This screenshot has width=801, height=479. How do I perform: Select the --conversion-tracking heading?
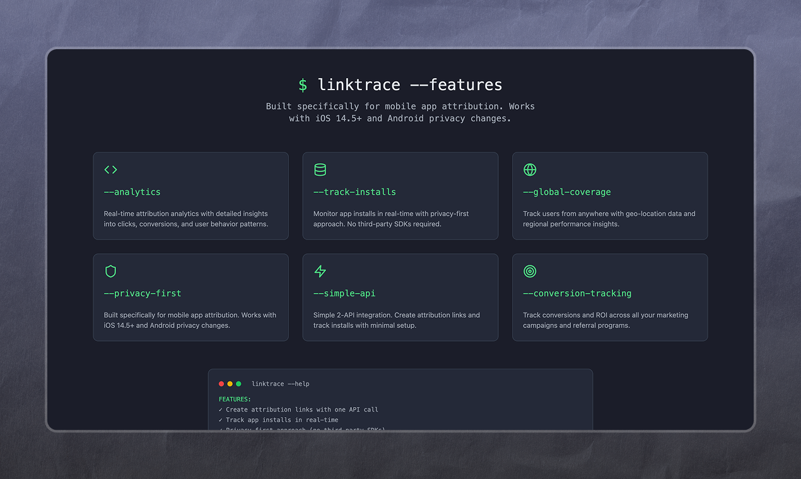click(577, 293)
